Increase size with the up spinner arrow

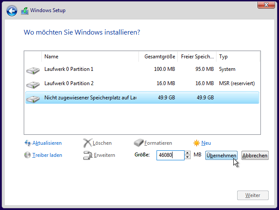187,153
